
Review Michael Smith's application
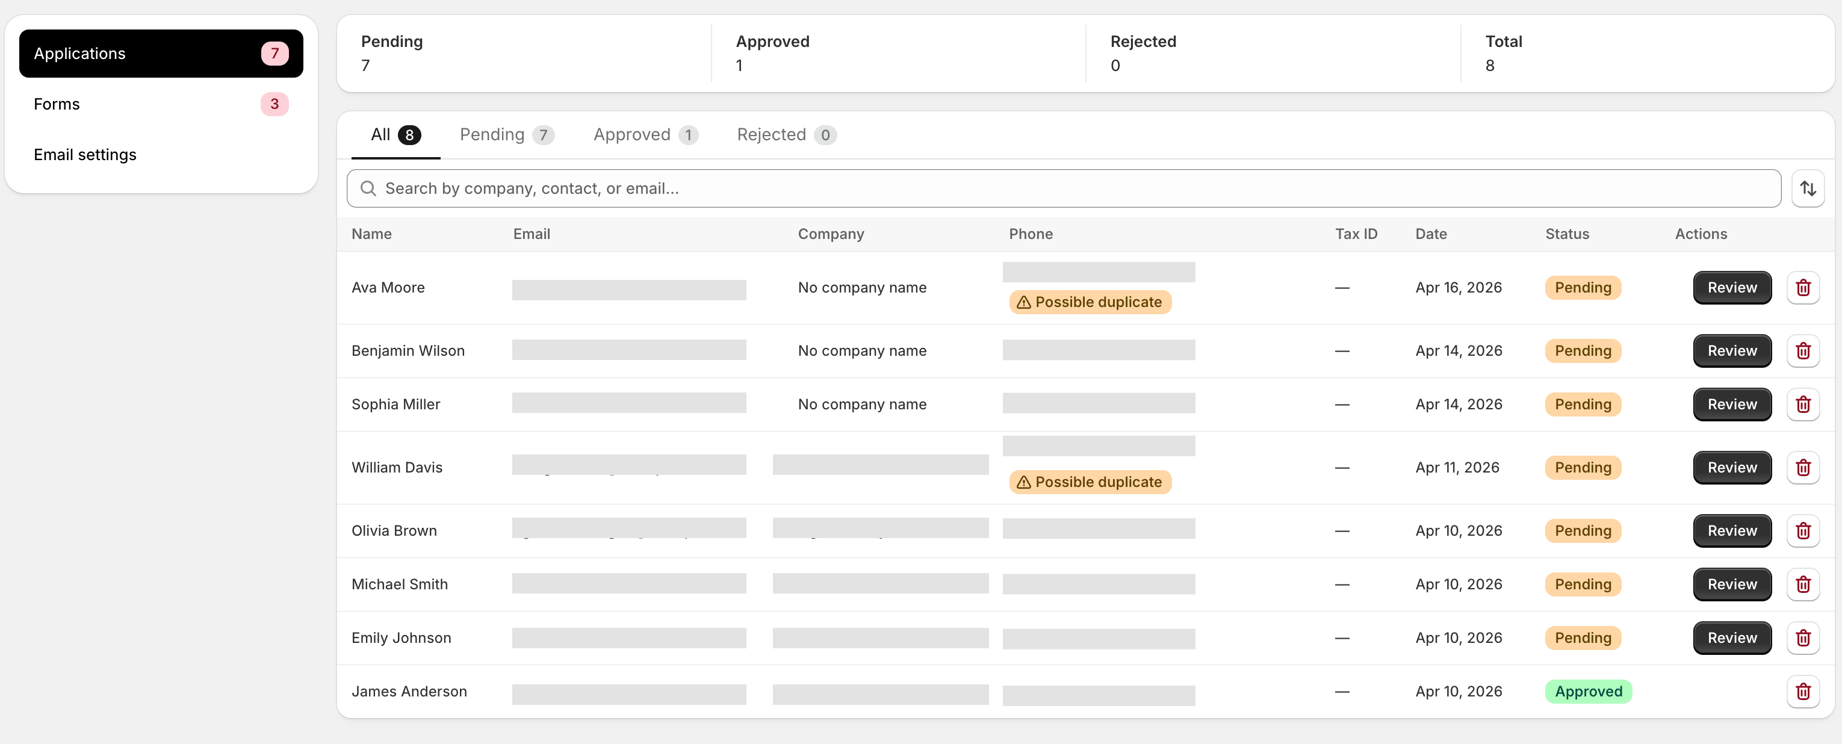(x=1732, y=584)
